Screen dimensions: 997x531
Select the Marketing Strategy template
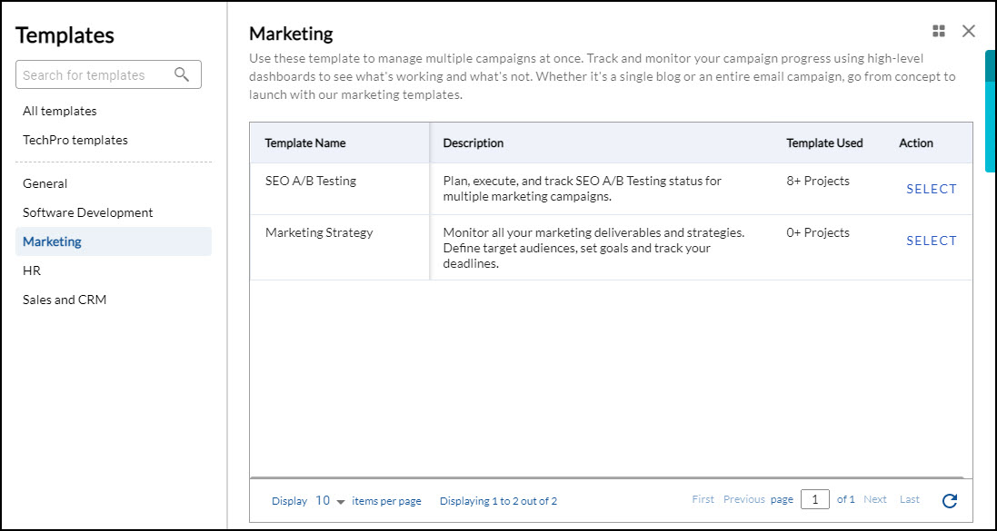[x=931, y=241]
